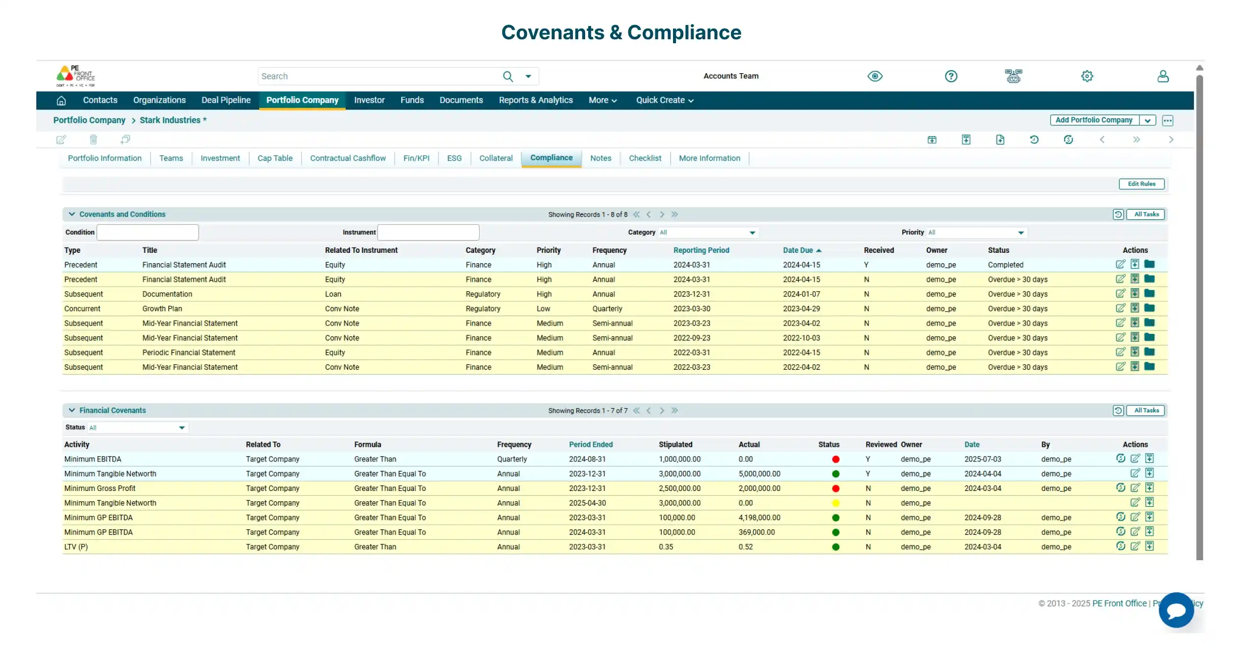Open the three-dots more options button
The height and width of the screenshot is (653, 1242).
1168,120
